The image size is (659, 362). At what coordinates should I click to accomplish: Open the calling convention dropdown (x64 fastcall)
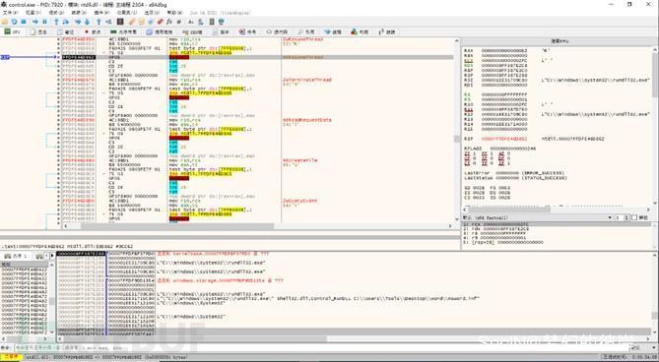(537, 217)
